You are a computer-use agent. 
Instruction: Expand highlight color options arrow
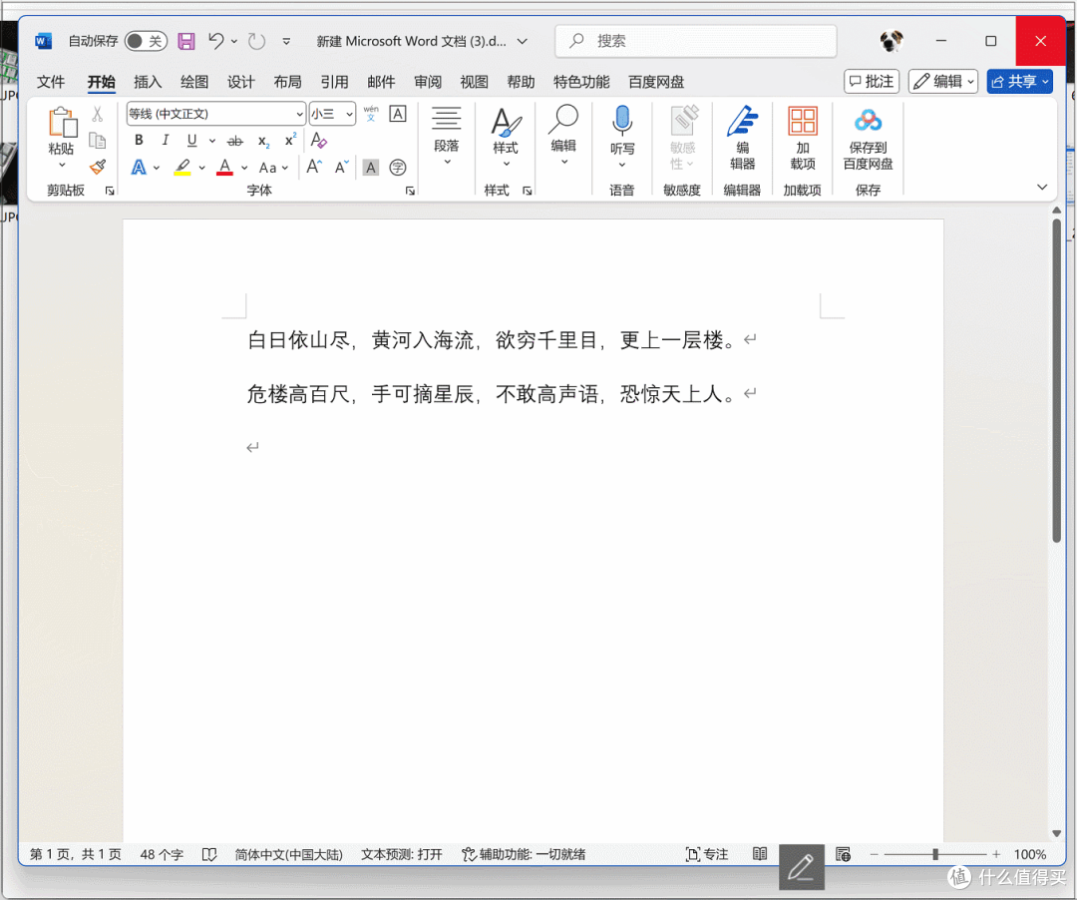point(201,168)
